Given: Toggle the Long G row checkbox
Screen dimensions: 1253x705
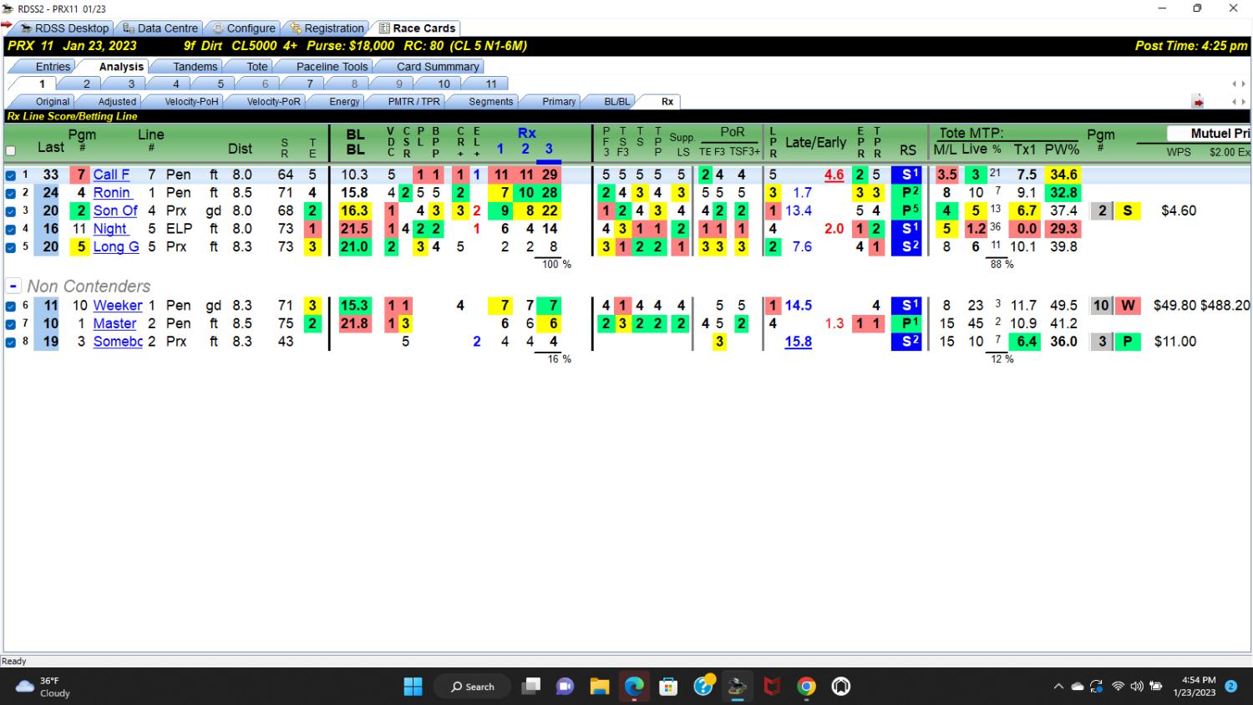Looking at the screenshot, I should click(11, 247).
